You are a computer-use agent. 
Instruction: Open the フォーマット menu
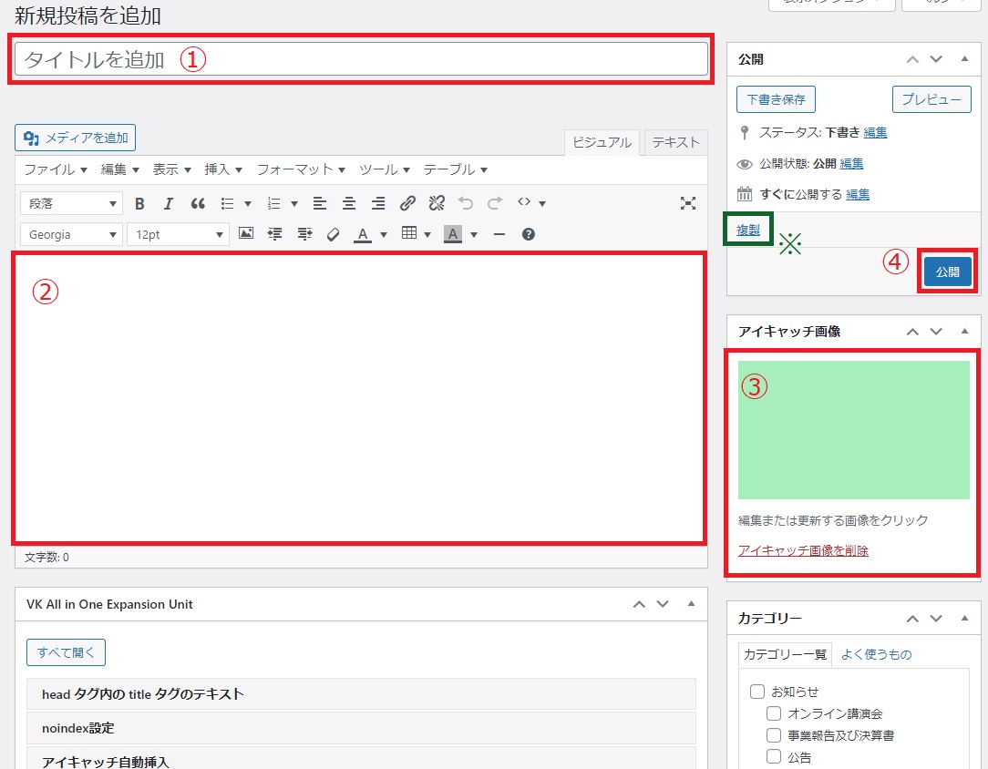[301, 169]
